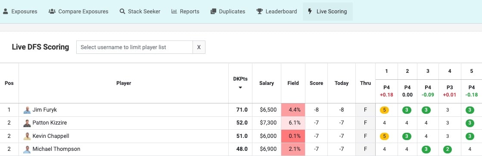The image size is (482, 156).
Task: Click Jim Furyk's 4.4% field cell
Action: (293, 110)
